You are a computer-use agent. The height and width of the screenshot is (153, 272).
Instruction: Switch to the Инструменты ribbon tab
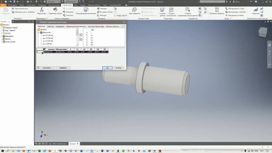pos(54,5)
